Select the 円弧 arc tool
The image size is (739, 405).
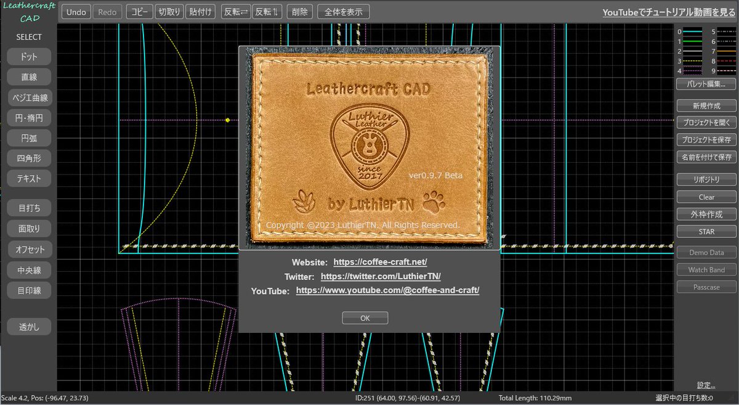(29, 137)
